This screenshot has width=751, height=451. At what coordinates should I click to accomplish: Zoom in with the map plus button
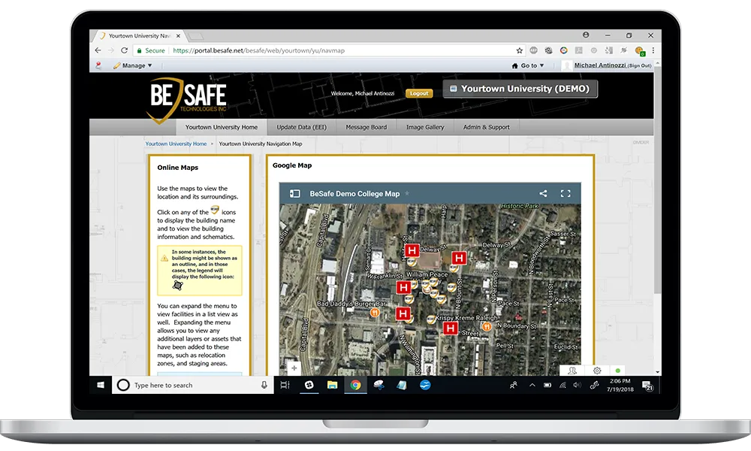[x=294, y=368]
